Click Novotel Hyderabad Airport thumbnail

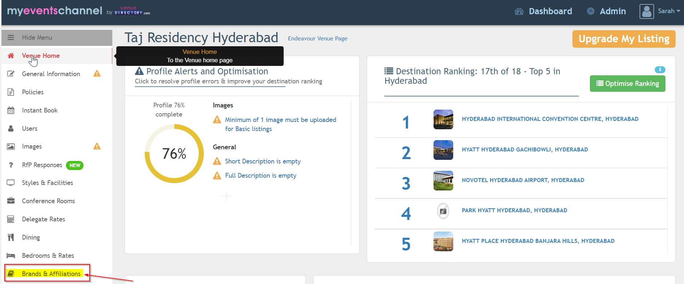[443, 181]
